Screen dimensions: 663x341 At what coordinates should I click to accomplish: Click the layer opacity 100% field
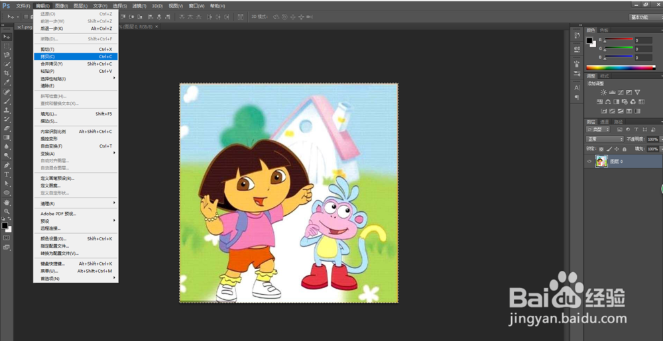pos(652,139)
